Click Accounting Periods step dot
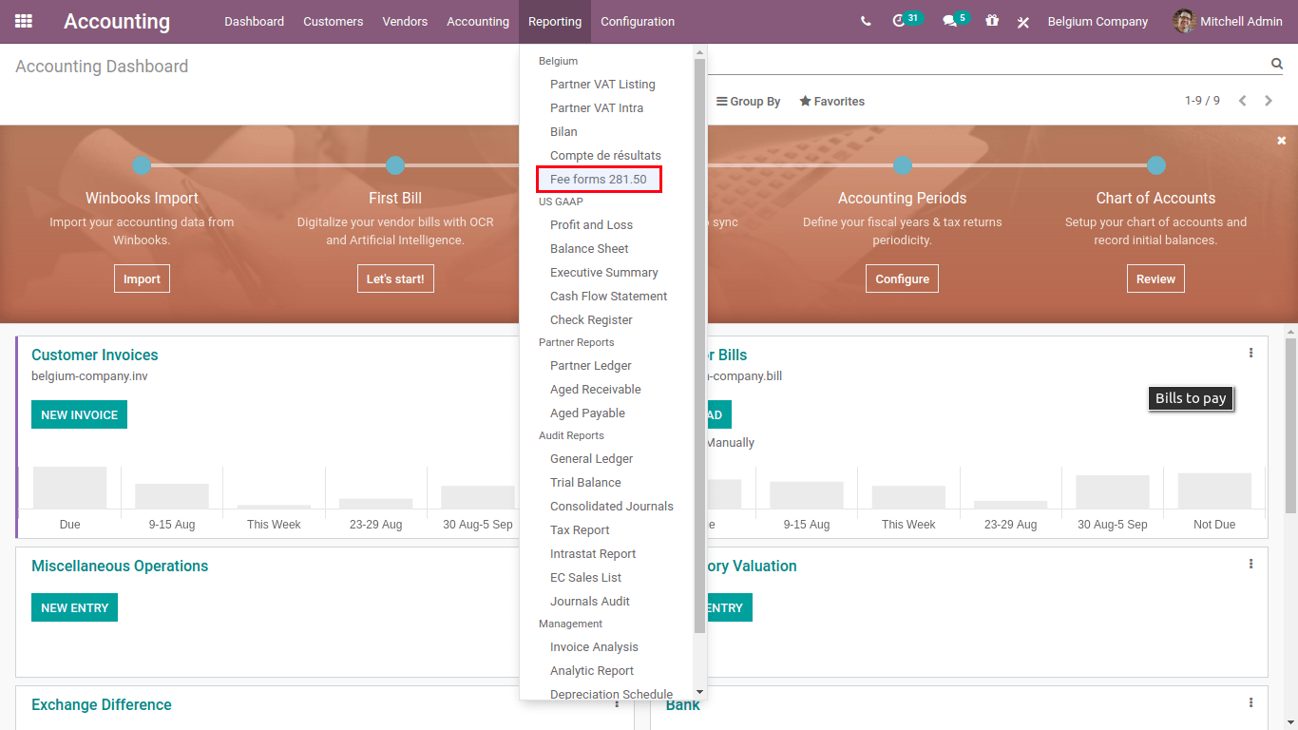This screenshot has width=1298, height=730. (903, 165)
